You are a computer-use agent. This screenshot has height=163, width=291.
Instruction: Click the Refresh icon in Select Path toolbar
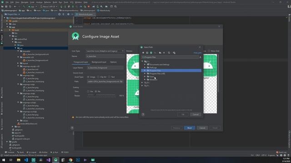pyautogui.click(x=169, y=53)
